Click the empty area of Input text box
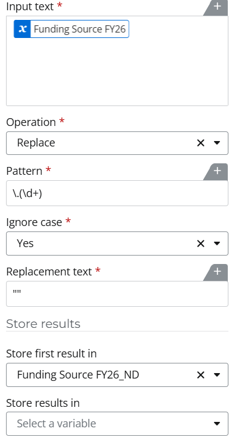The width and height of the screenshot is (229, 443). coord(117,72)
